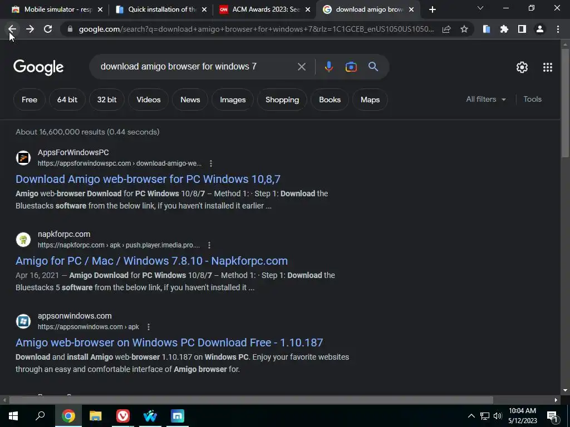Open File Explorer from taskbar

96,416
